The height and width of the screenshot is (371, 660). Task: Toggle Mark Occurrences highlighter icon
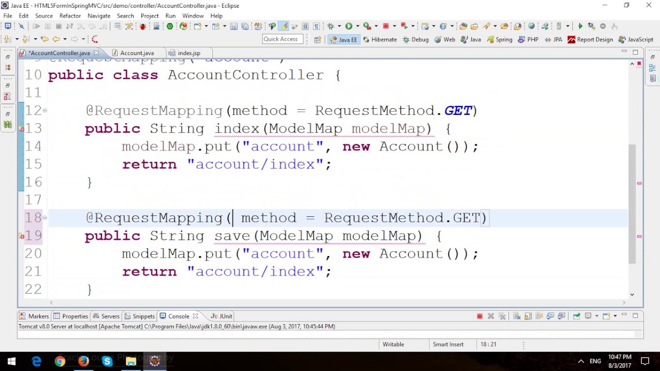click(x=283, y=26)
